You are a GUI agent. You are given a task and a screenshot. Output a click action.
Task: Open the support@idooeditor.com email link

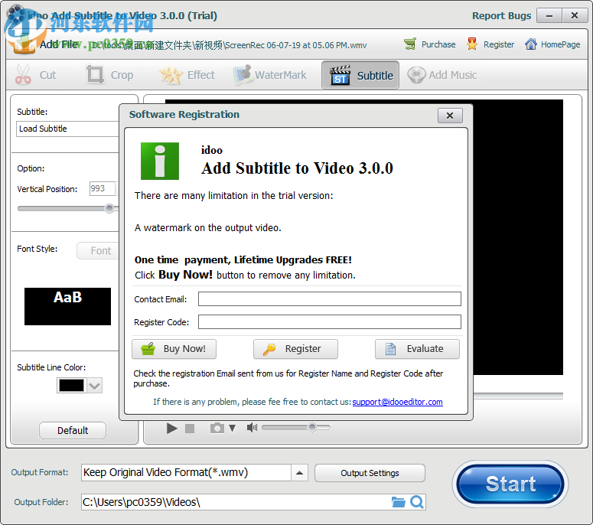pyautogui.click(x=397, y=402)
